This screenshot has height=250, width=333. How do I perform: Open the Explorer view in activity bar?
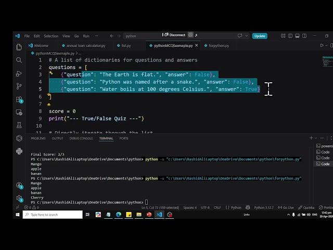coord(19,47)
